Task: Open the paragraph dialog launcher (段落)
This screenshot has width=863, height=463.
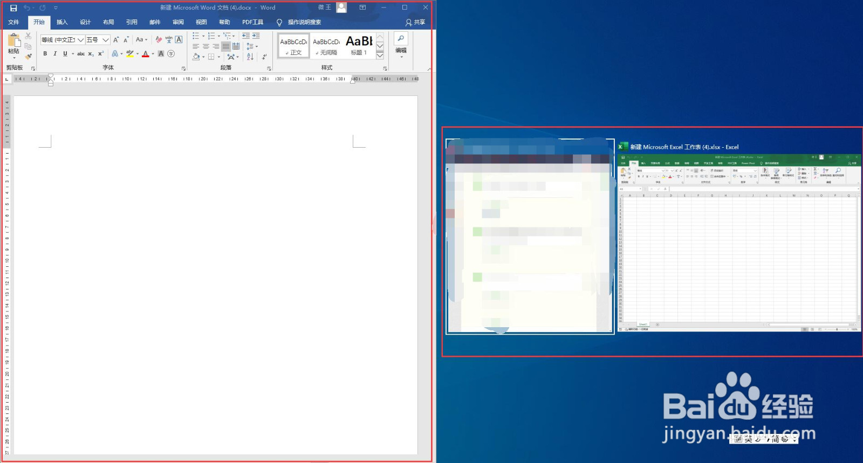Action: point(269,68)
